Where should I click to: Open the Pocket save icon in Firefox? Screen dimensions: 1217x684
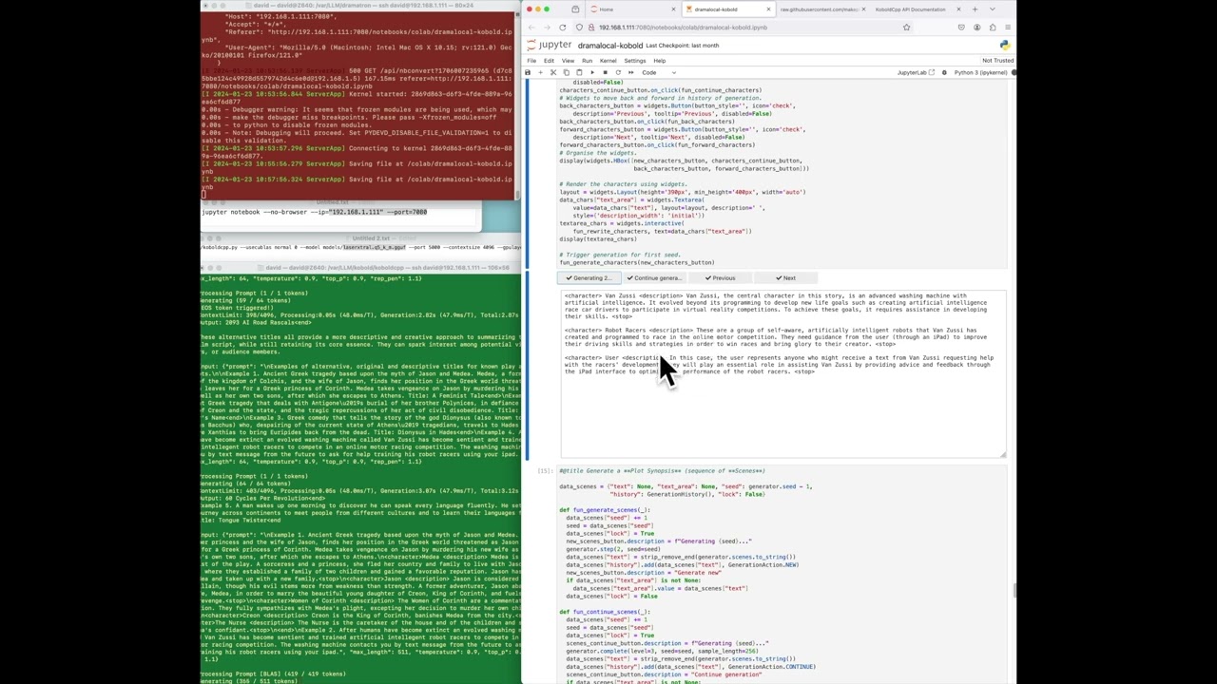click(x=961, y=28)
